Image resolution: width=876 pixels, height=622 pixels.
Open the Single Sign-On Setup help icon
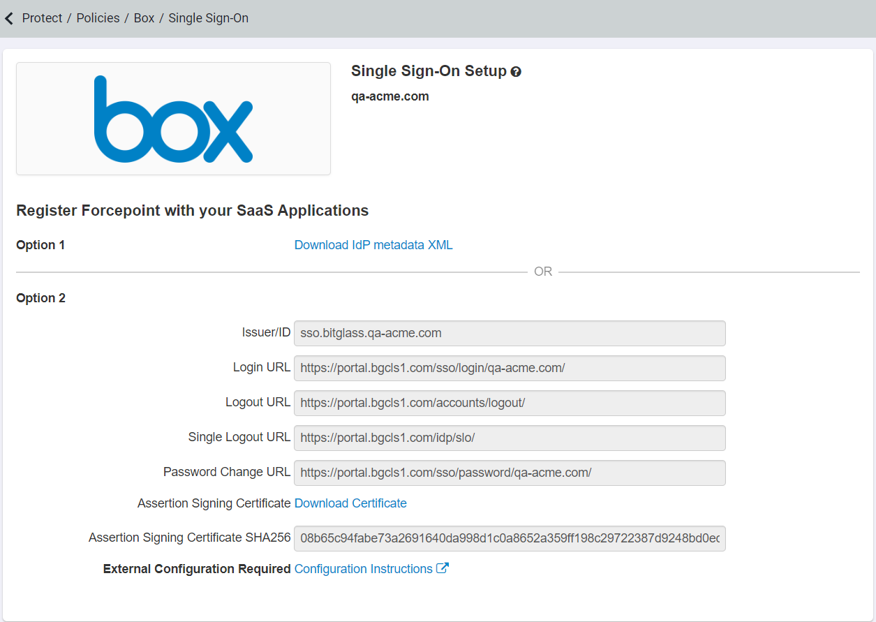[516, 71]
